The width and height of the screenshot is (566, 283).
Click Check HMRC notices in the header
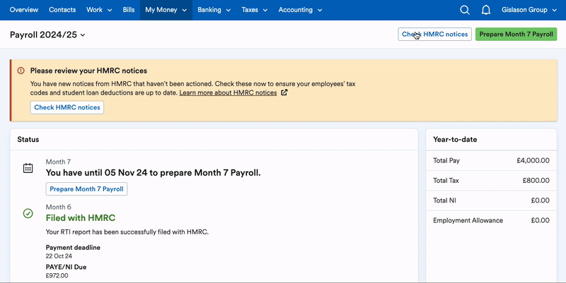tap(434, 34)
